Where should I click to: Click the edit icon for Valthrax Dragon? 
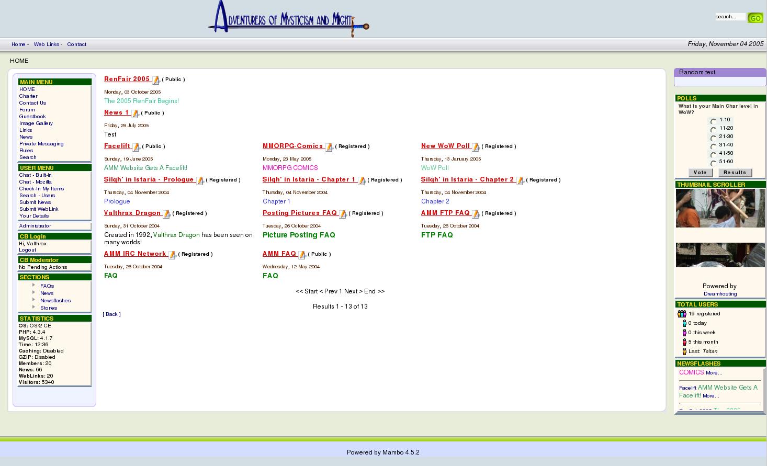pos(166,214)
